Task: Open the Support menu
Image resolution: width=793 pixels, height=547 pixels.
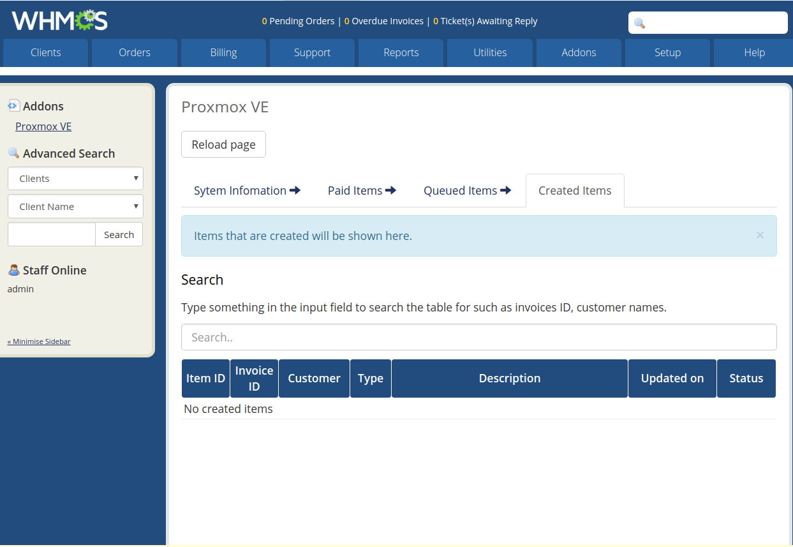Action: (x=312, y=52)
